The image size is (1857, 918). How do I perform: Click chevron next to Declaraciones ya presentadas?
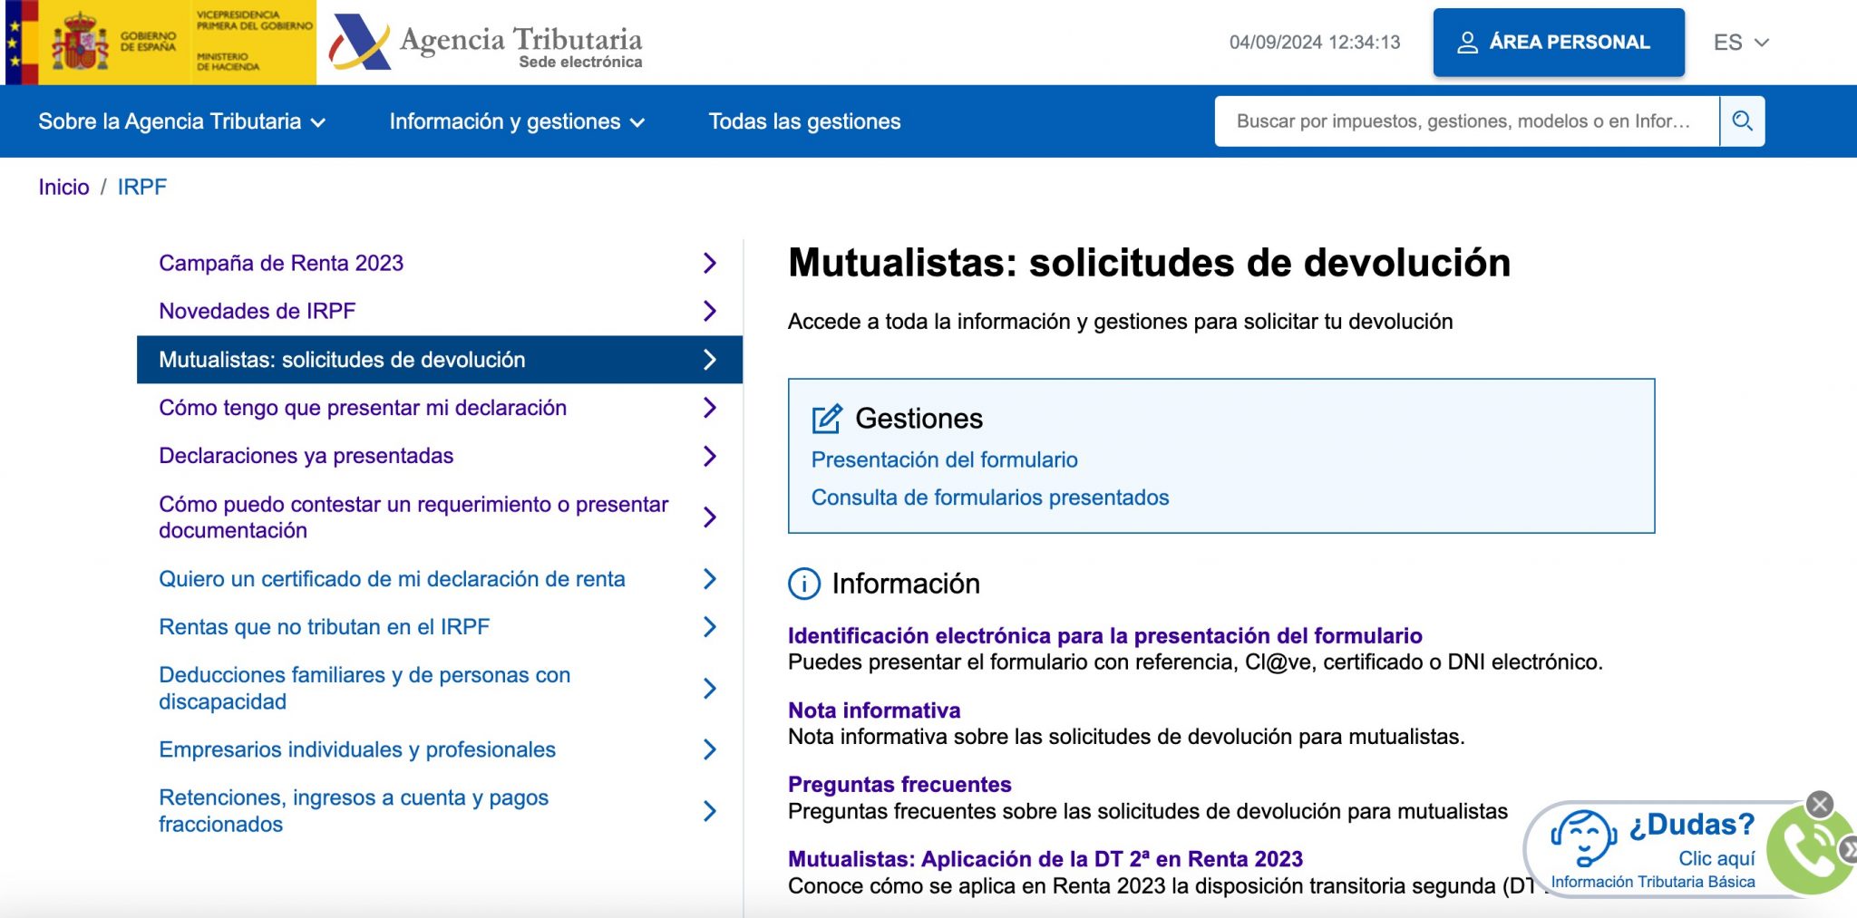click(710, 456)
